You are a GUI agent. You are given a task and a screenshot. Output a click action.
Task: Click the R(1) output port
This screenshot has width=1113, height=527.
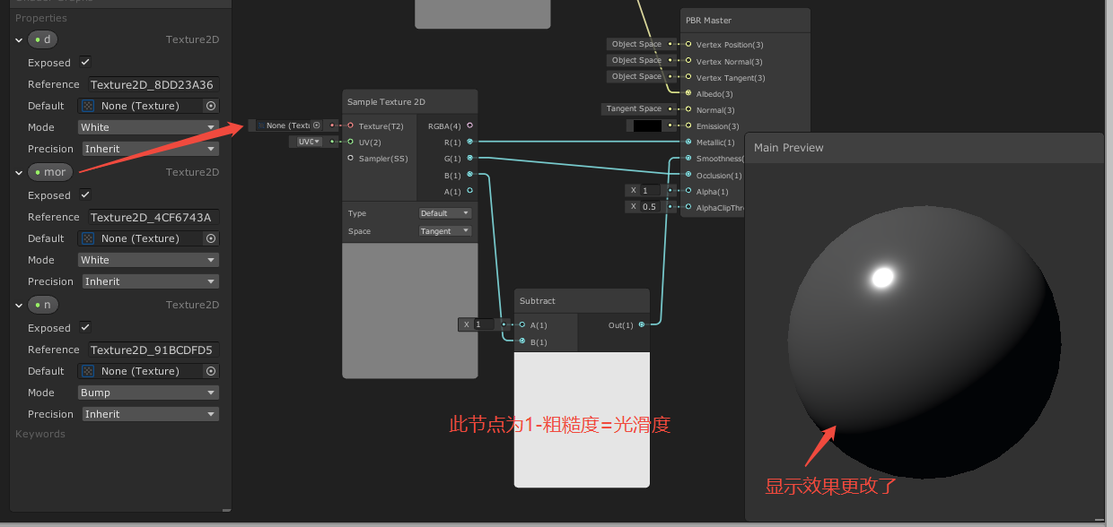[469, 142]
